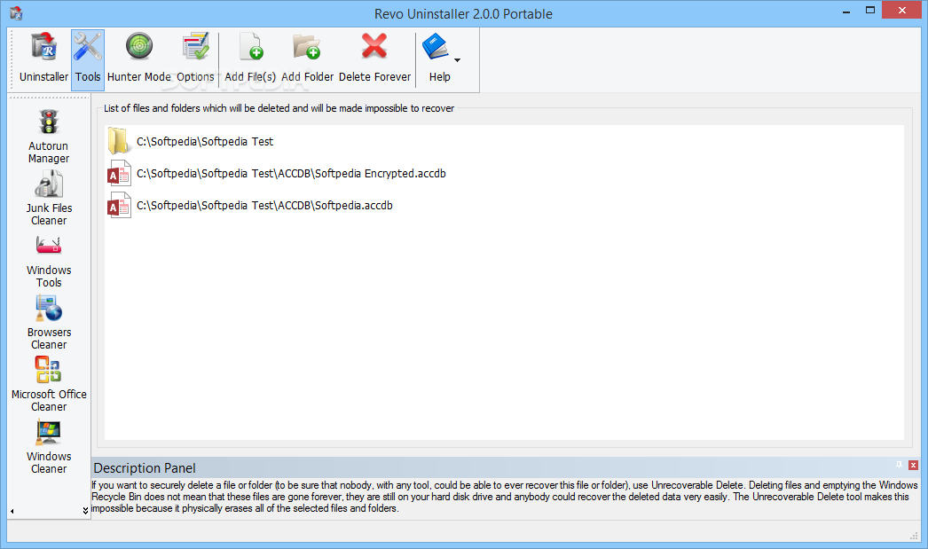Open the Options dialog
This screenshot has height=549, width=928.
(x=195, y=59)
